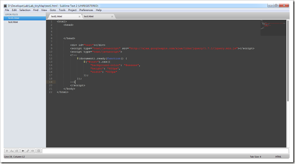The image size is (295, 164).
Task: Toggle highlight matches icon
Action: (x=38, y=151)
